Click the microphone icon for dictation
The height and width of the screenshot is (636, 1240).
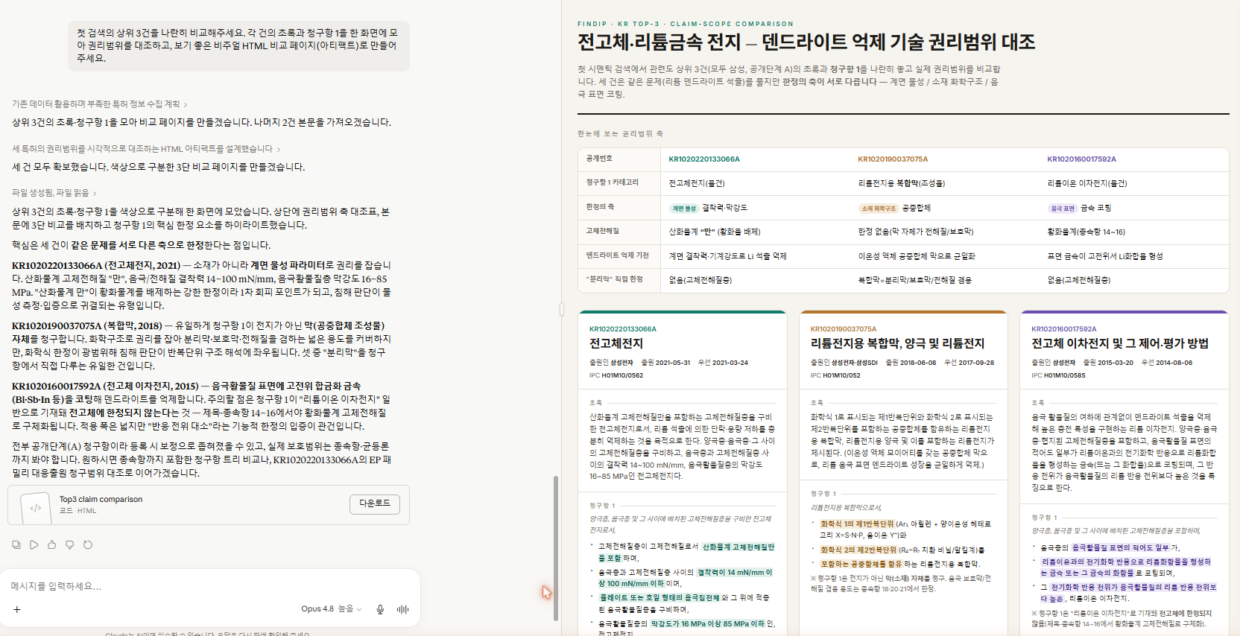pyautogui.click(x=380, y=609)
